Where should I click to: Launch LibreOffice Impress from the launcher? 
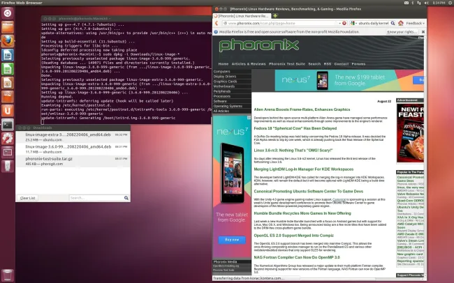(8, 83)
